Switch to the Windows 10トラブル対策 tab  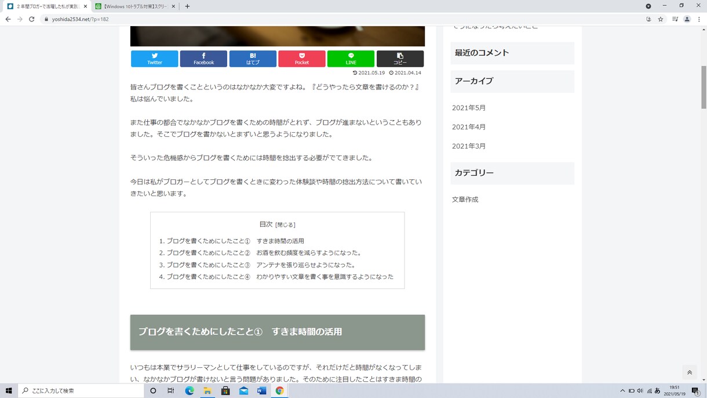point(134,6)
